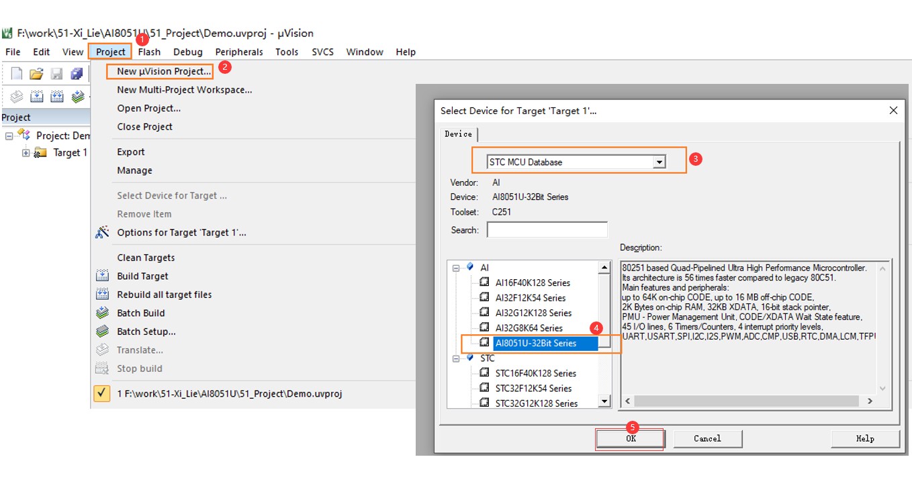The height and width of the screenshot is (500, 912).
Task: Click the chip icon beside STC32F12K54 Series
Action: coord(484,388)
